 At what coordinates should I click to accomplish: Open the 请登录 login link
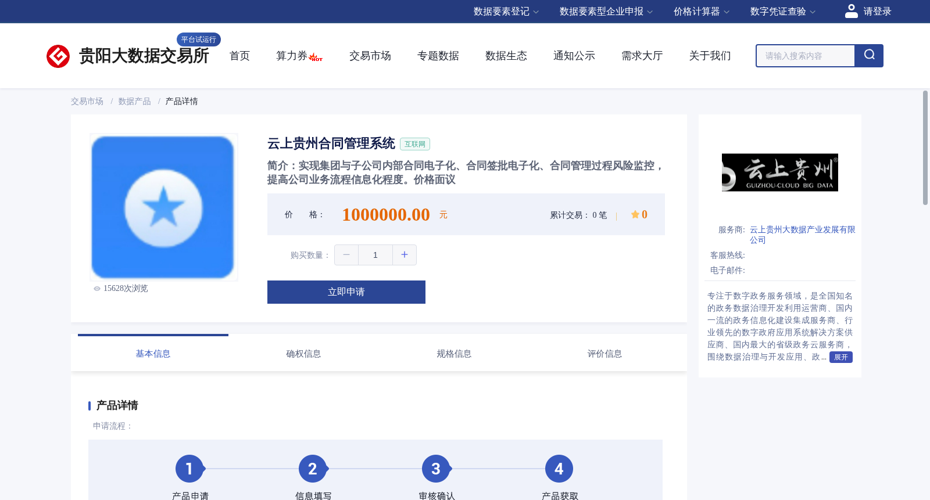coord(877,12)
